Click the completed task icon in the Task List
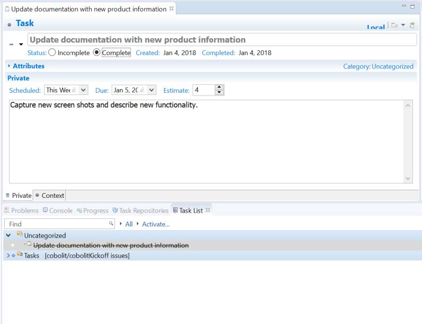Image resolution: width=422 pixels, height=324 pixels. (x=29, y=245)
